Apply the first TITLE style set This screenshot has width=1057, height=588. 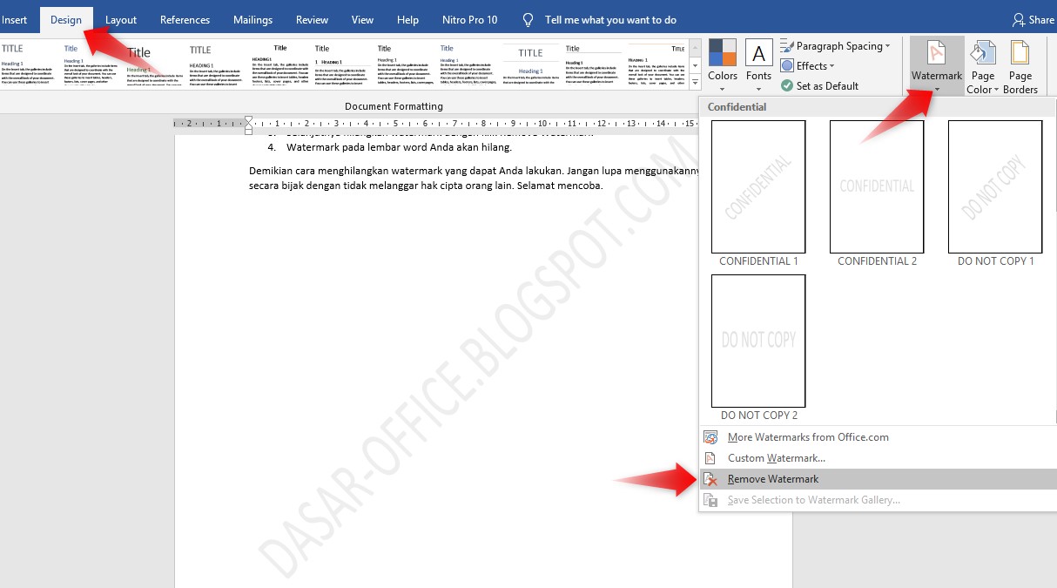(29, 64)
